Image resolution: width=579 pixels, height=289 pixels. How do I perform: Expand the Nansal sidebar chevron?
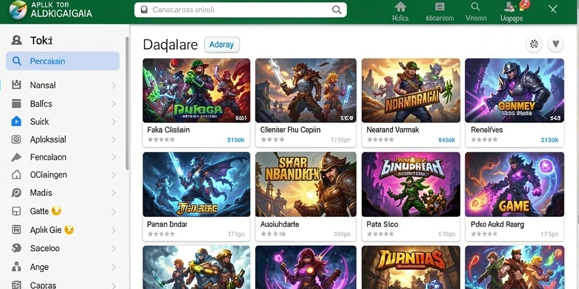click(x=114, y=86)
